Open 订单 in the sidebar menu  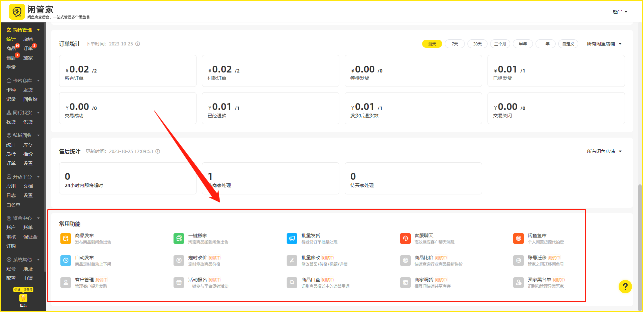tap(28, 48)
